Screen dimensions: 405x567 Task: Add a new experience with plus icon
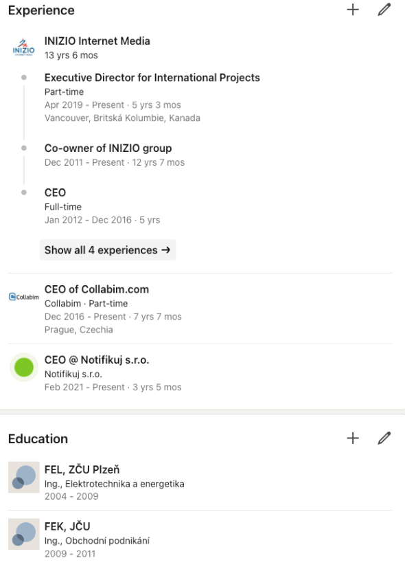click(353, 10)
